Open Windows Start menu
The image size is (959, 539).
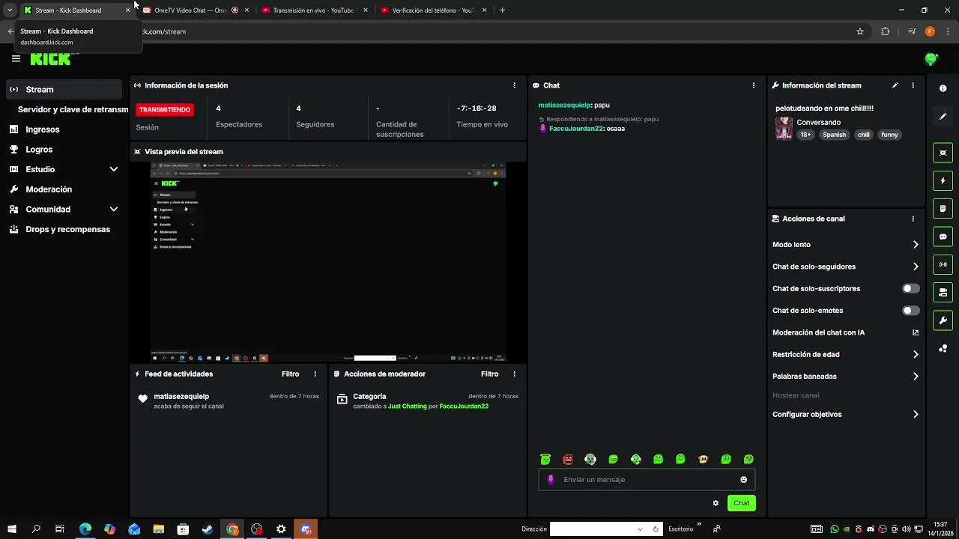pos(11,529)
